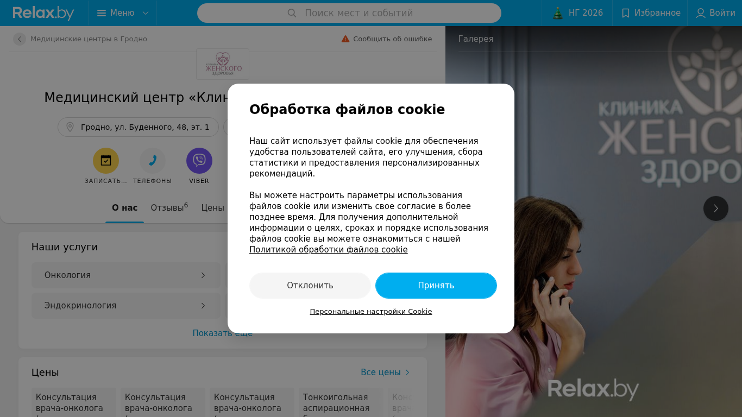742x417 pixels.
Task: Open the Viber contact icon
Action: point(199,161)
